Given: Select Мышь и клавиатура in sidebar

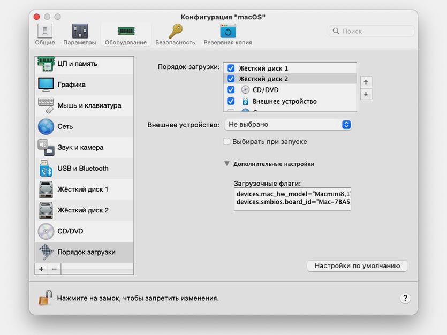Looking at the screenshot, I should [84, 105].
